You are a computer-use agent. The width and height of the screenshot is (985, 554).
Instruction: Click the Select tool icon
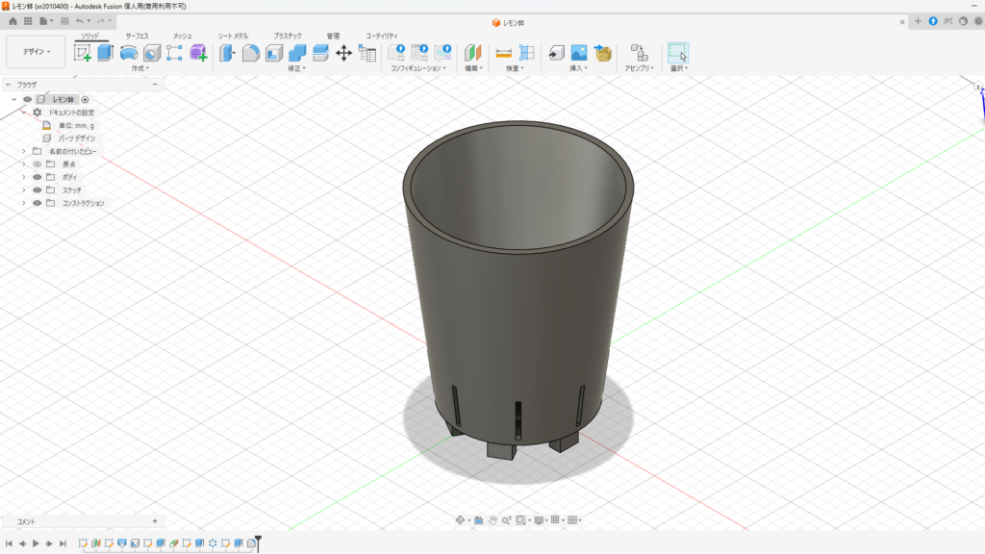click(x=678, y=53)
